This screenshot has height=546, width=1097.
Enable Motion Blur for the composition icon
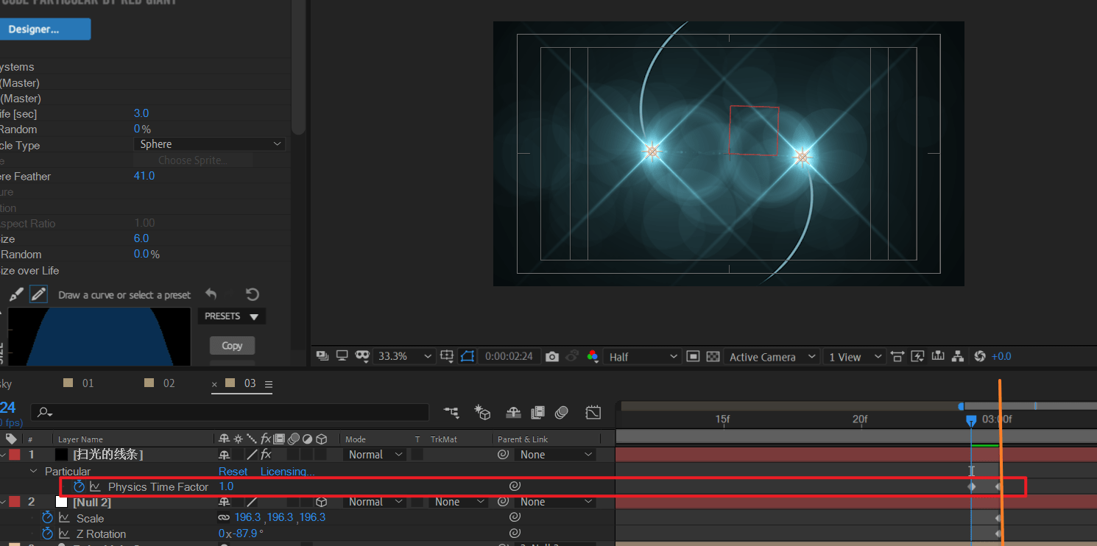pos(562,412)
